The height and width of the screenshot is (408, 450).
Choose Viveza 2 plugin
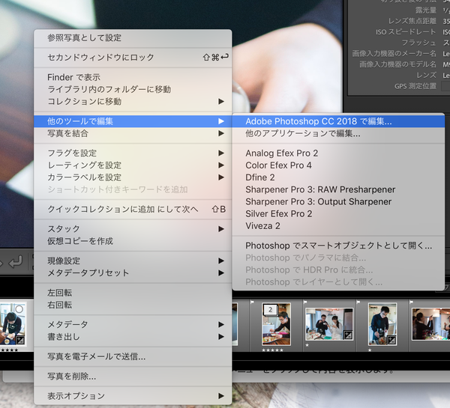coord(338,226)
